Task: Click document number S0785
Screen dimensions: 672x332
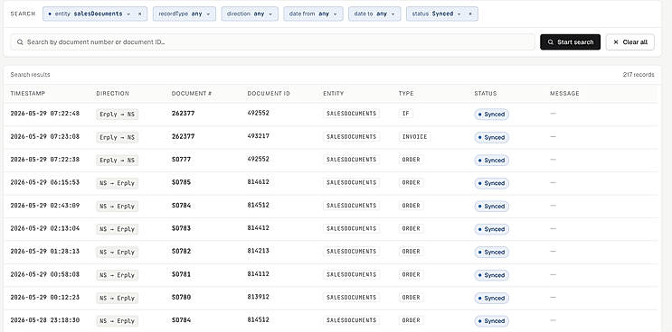Action: [181, 182]
